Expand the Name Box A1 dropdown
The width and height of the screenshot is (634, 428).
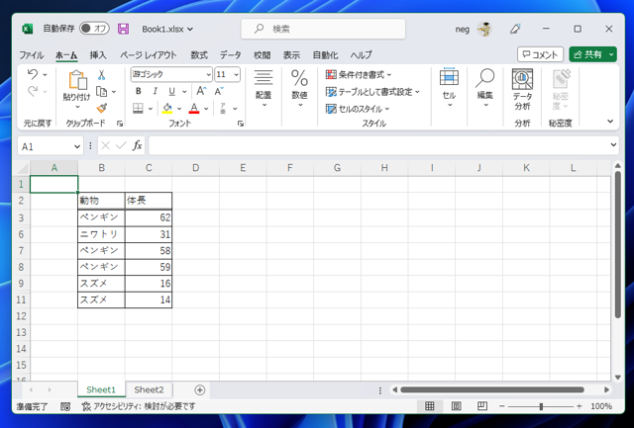pyautogui.click(x=77, y=146)
